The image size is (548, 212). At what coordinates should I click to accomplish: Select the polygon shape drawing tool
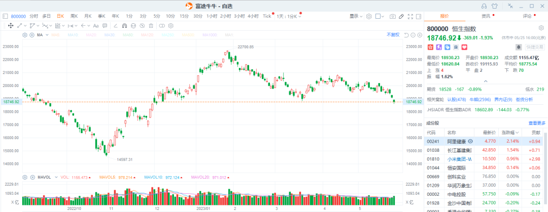32,25
